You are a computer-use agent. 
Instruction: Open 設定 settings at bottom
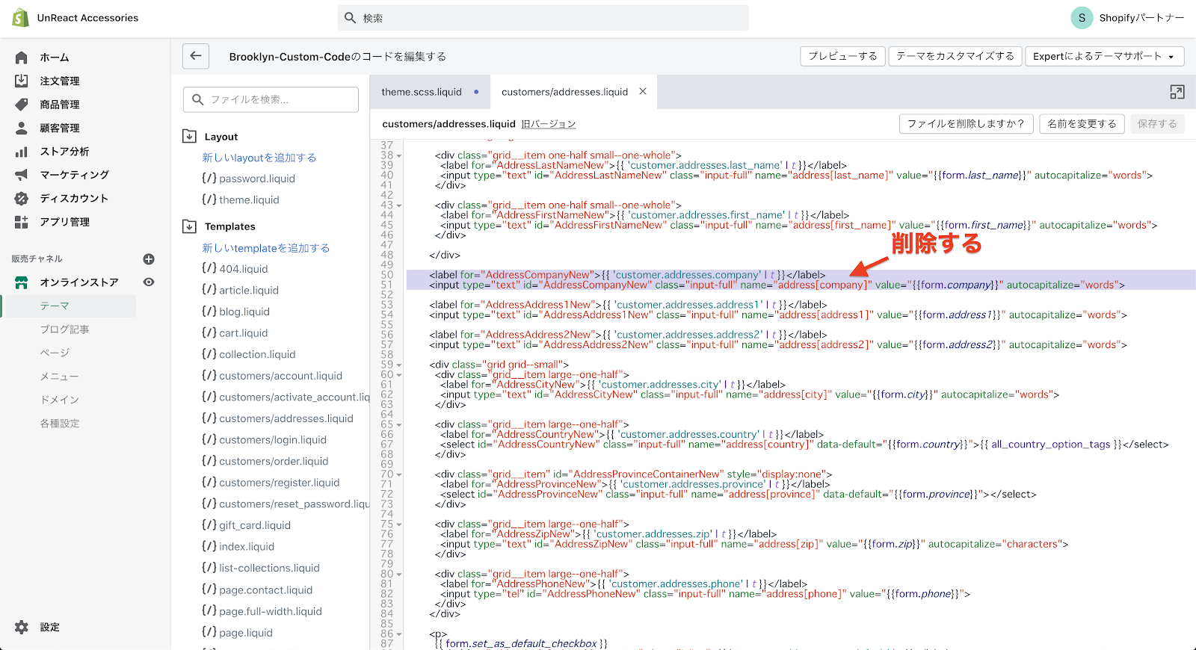[x=49, y=628]
